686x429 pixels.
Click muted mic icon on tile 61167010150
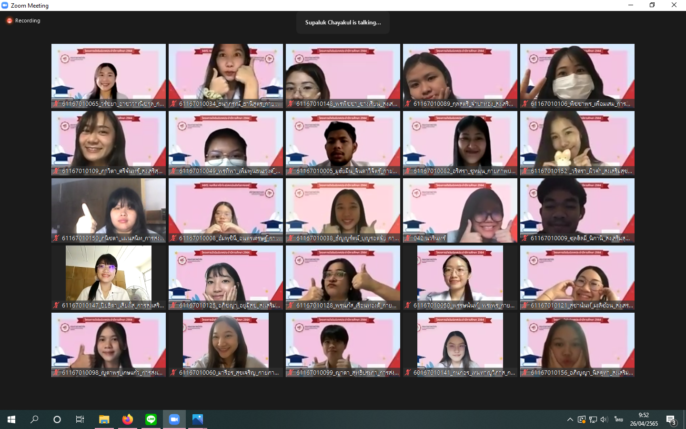click(x=56, y=238)
